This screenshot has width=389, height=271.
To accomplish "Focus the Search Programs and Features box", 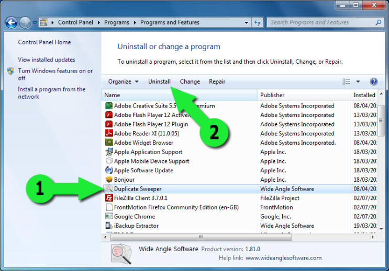I will tap(325, 22).
